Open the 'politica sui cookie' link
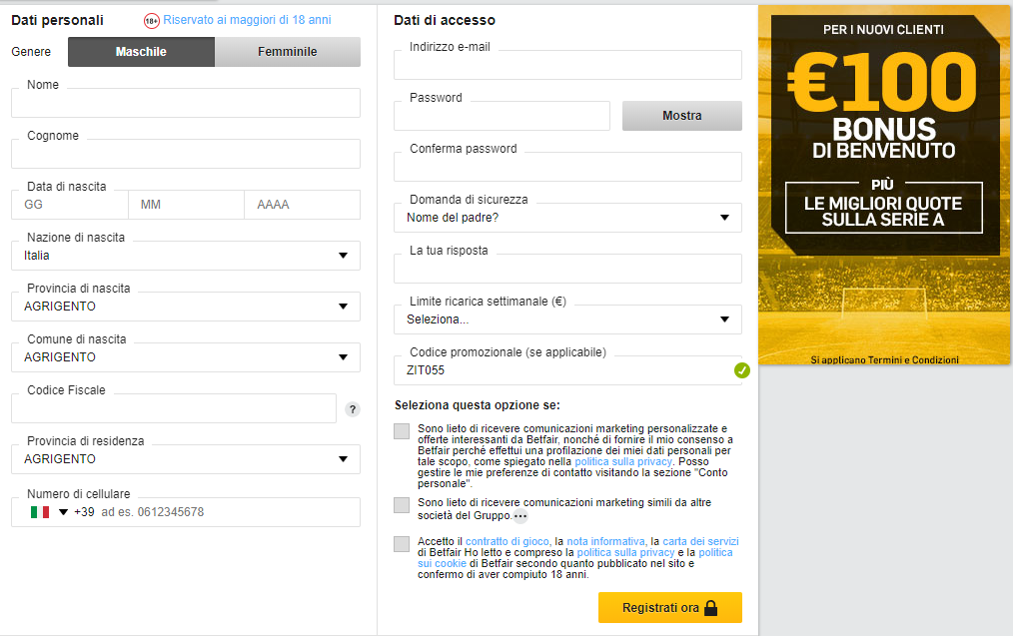1013x636 pixels. click(715, 553)
